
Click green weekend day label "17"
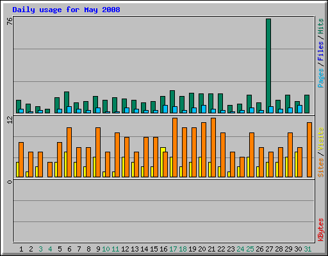pyautogui.click(x=173, y=249)
